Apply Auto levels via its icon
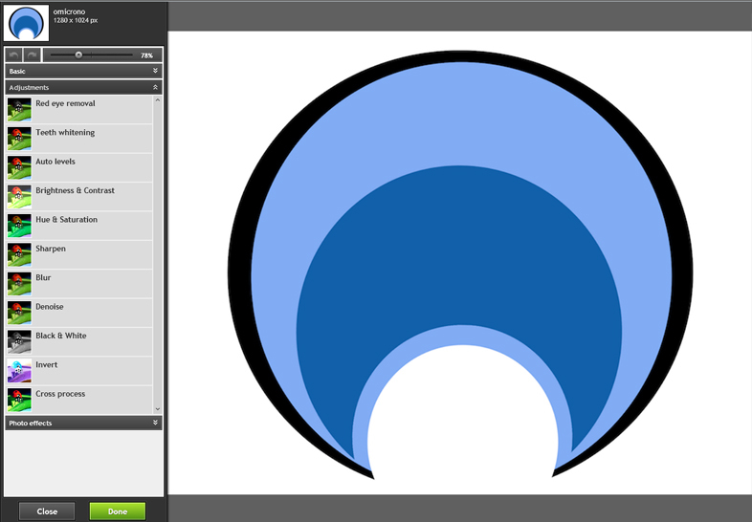This screenshot has width=752, height=522. 19,167
